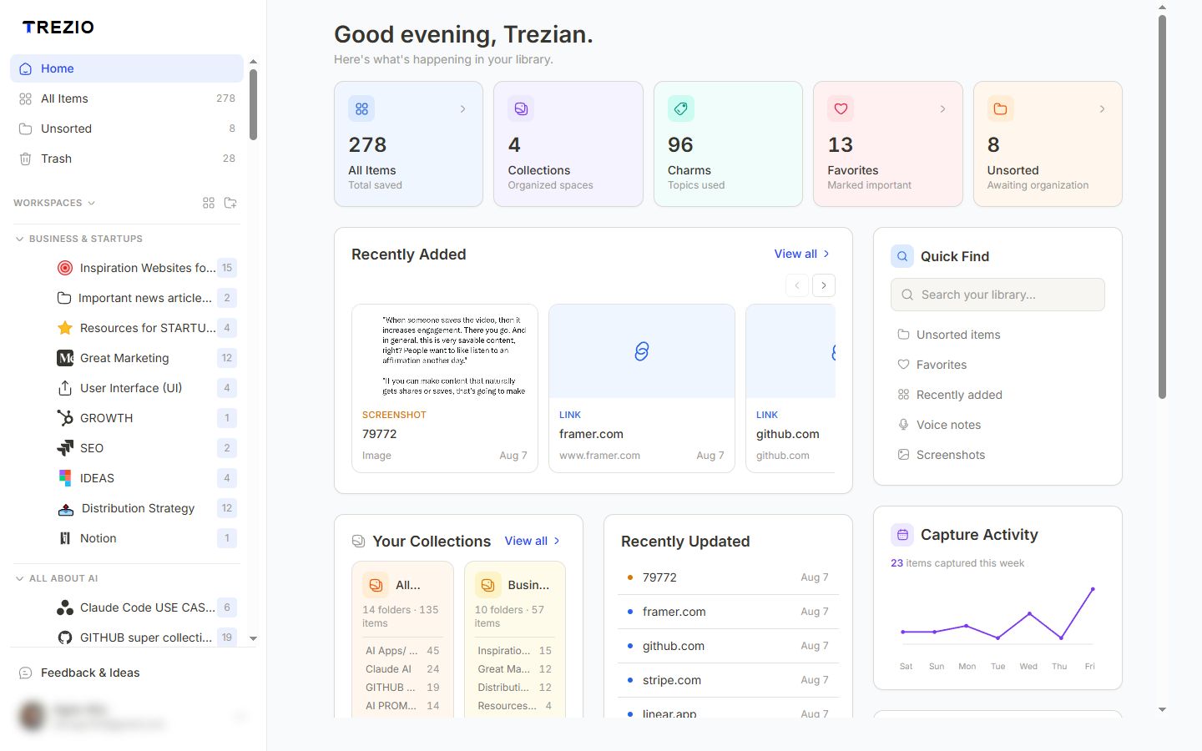Click View all in Recently Added
This screenshot has width=1202, height=751.
pyautogui.click(x=802, y=254)
